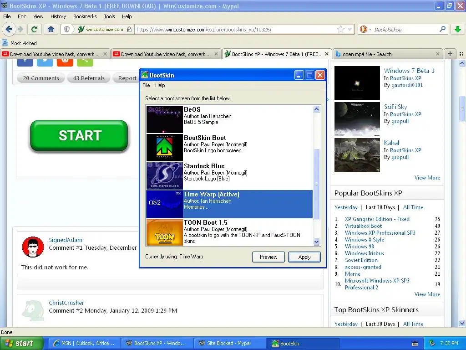The width and height of the screenshot is (466, 350).
Task: Open the DuckDuckGo search engine dropdown
Action: (365, 29)
